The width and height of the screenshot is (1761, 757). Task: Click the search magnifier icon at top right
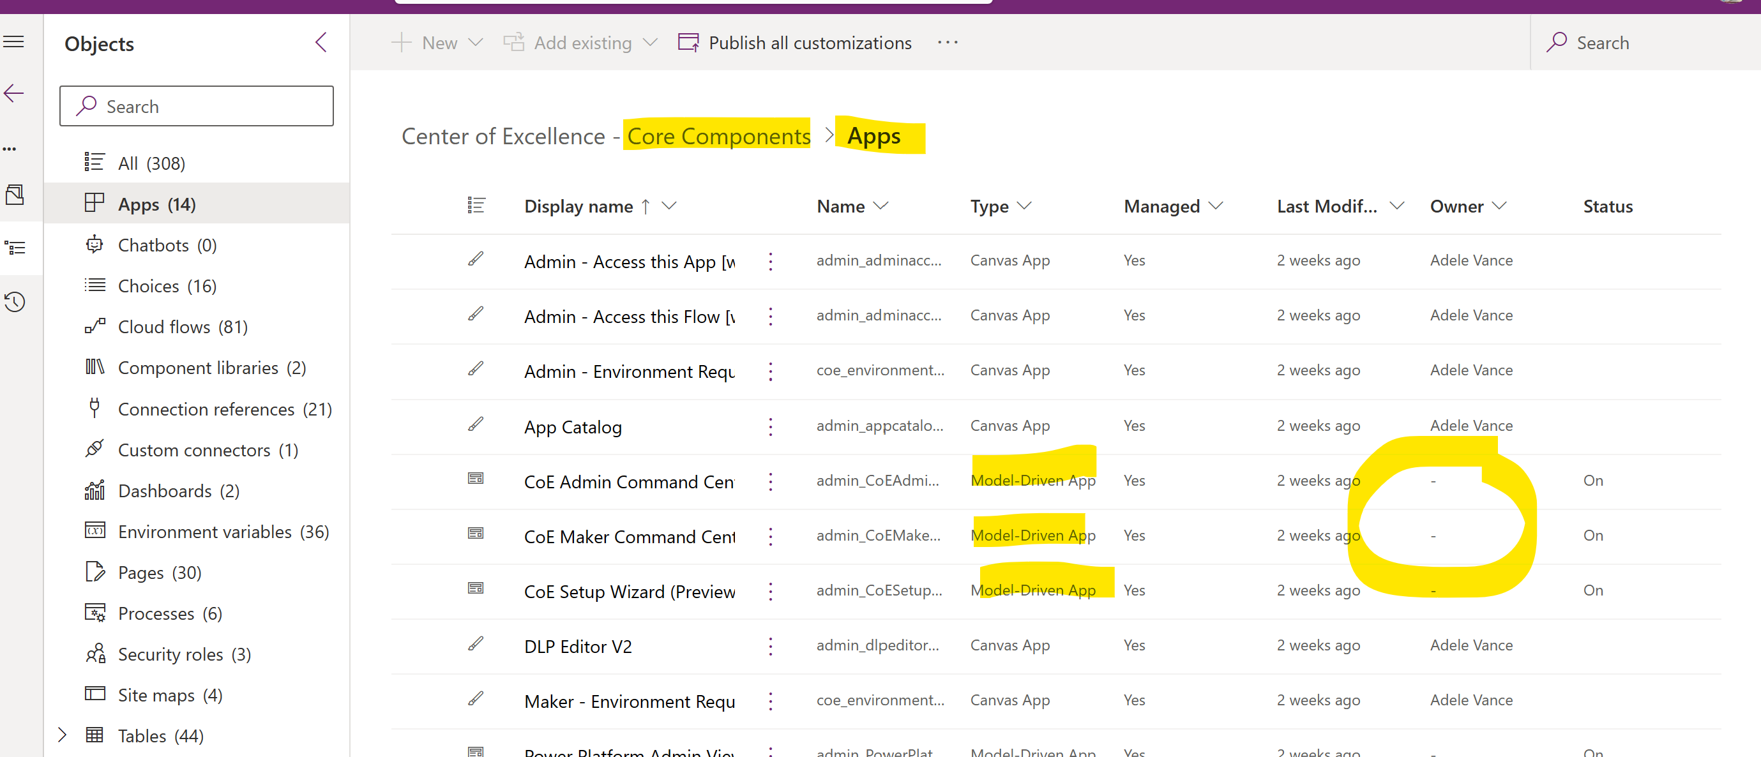(x=1557, y=42)
